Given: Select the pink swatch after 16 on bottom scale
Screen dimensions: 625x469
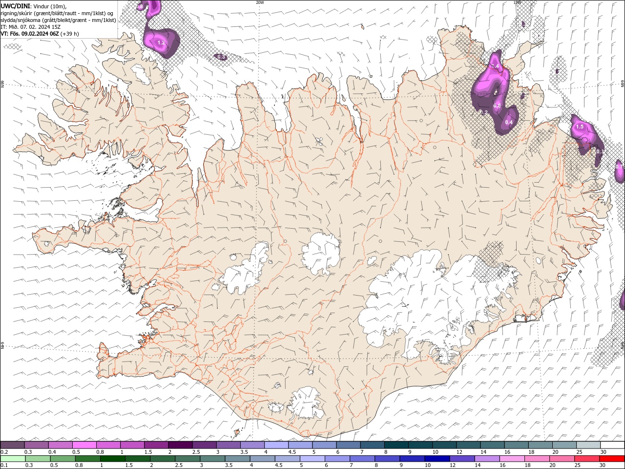Looking at the screenshot, I should pyautogui.click(x=511, y=459).
